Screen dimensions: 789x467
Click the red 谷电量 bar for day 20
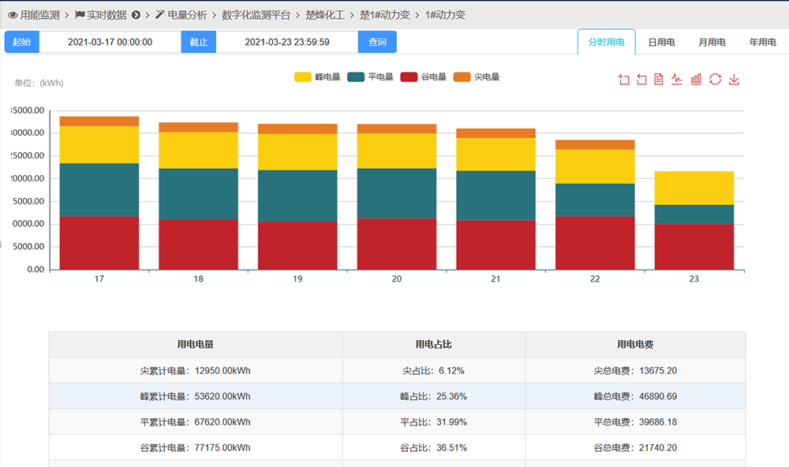(397, 244)
